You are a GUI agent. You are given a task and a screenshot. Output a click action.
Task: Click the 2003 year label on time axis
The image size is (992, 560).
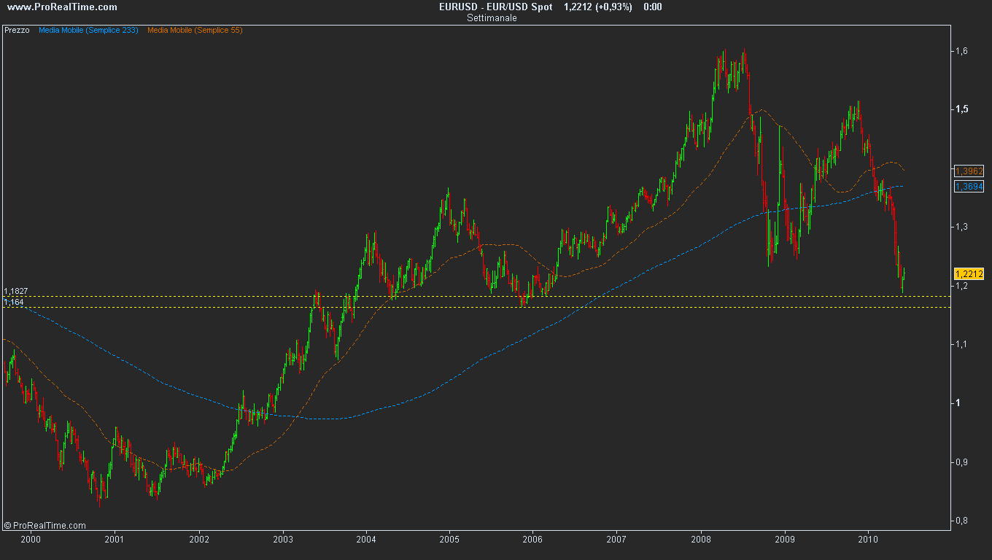282,540
